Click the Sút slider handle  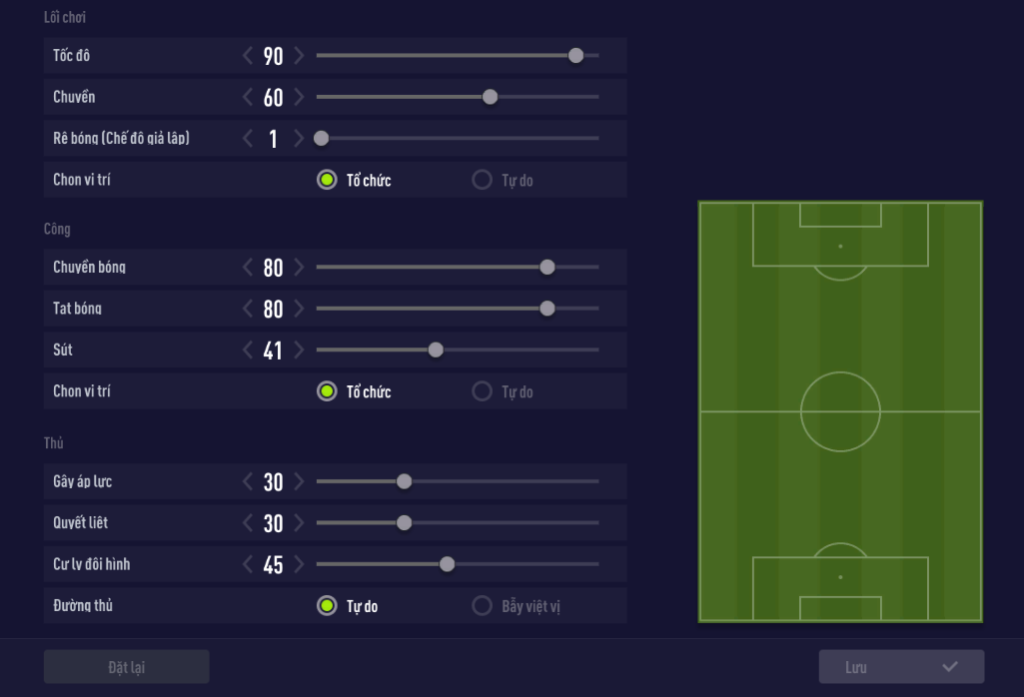click(436, 349)
